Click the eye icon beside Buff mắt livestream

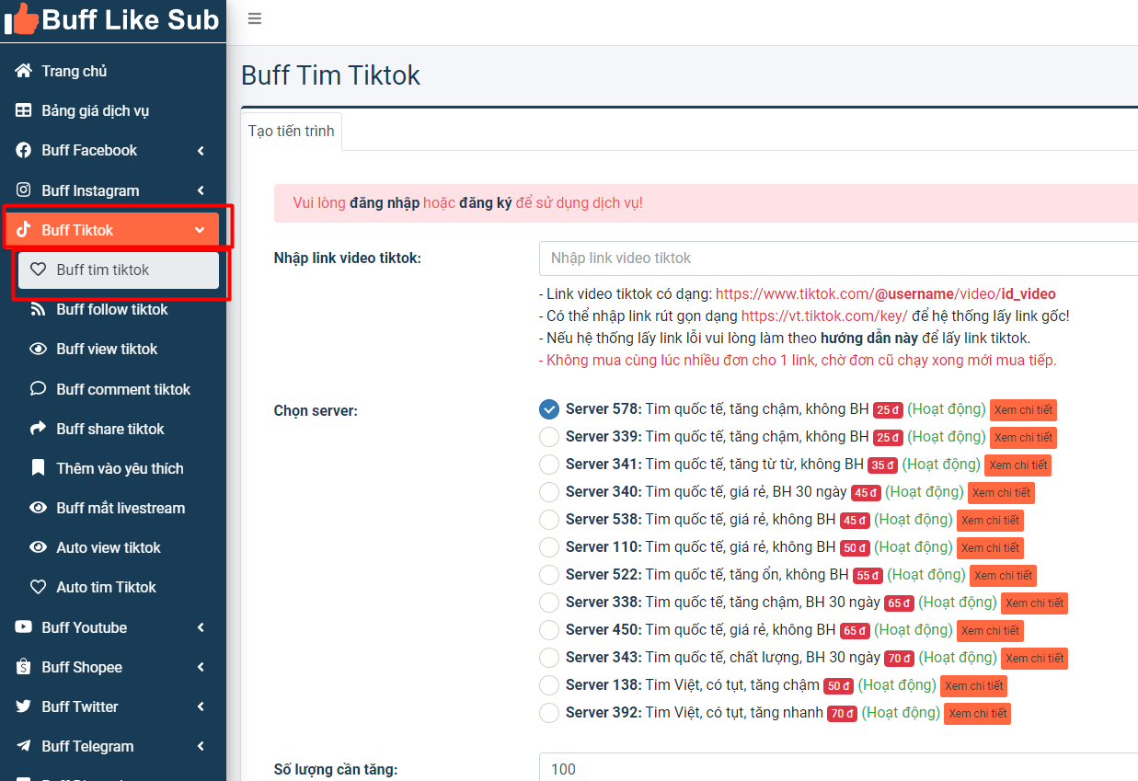point(38,508)
